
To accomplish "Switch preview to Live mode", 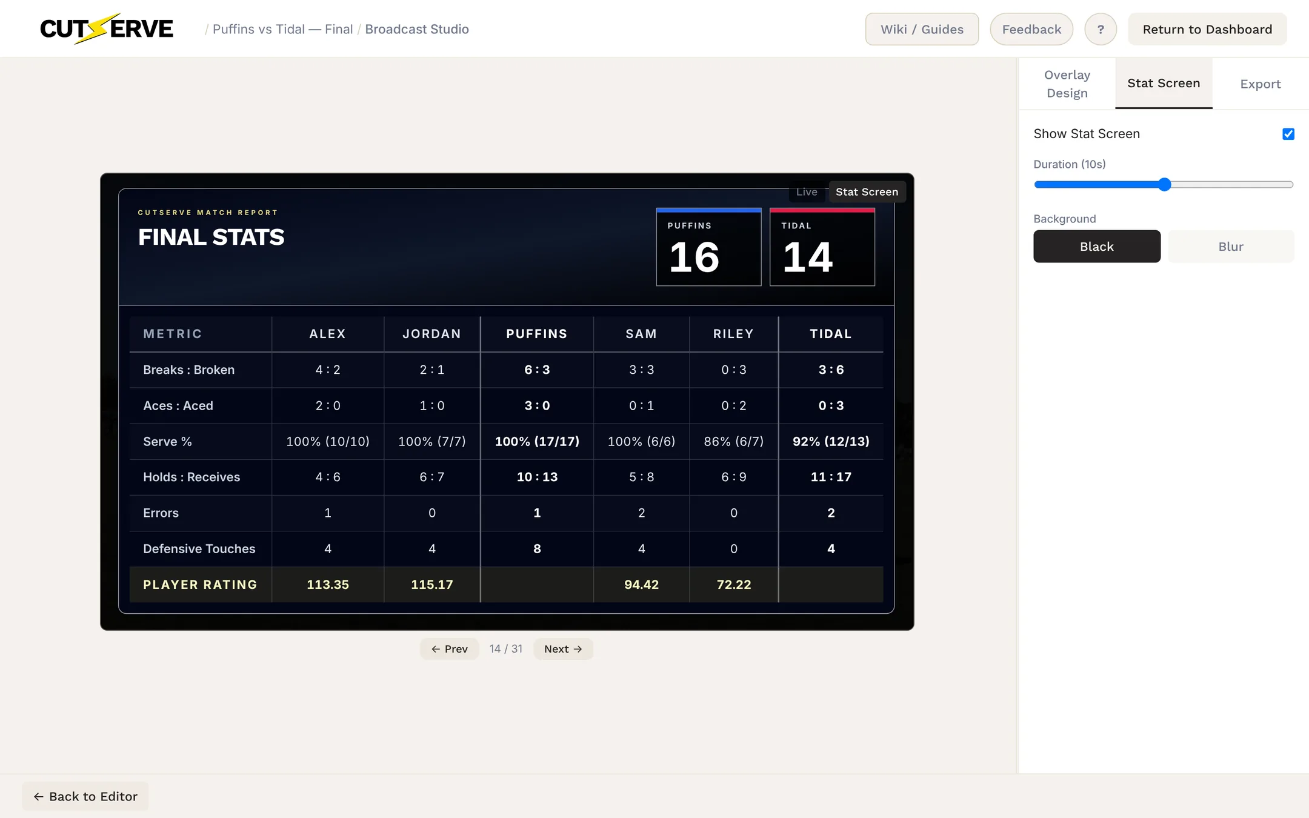I will pyautogui.click(x=807, y=191).
